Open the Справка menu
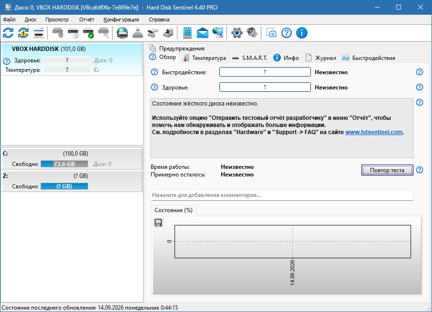 tap(159, 19)
